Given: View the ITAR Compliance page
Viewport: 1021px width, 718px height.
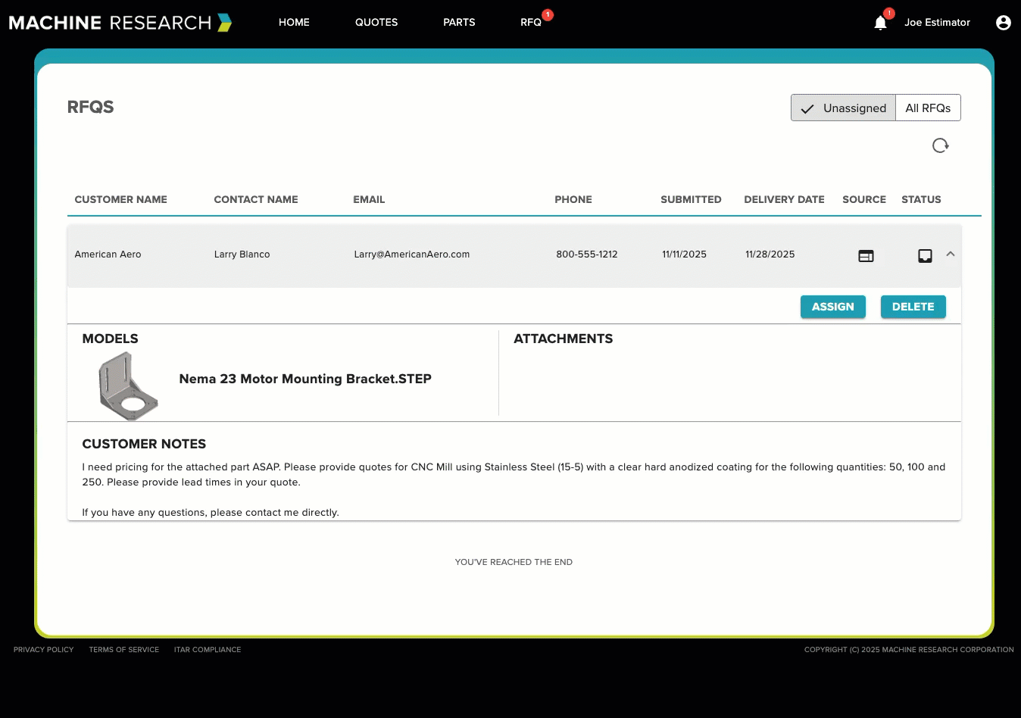Looking at the screenshot, I should point(208,650).
